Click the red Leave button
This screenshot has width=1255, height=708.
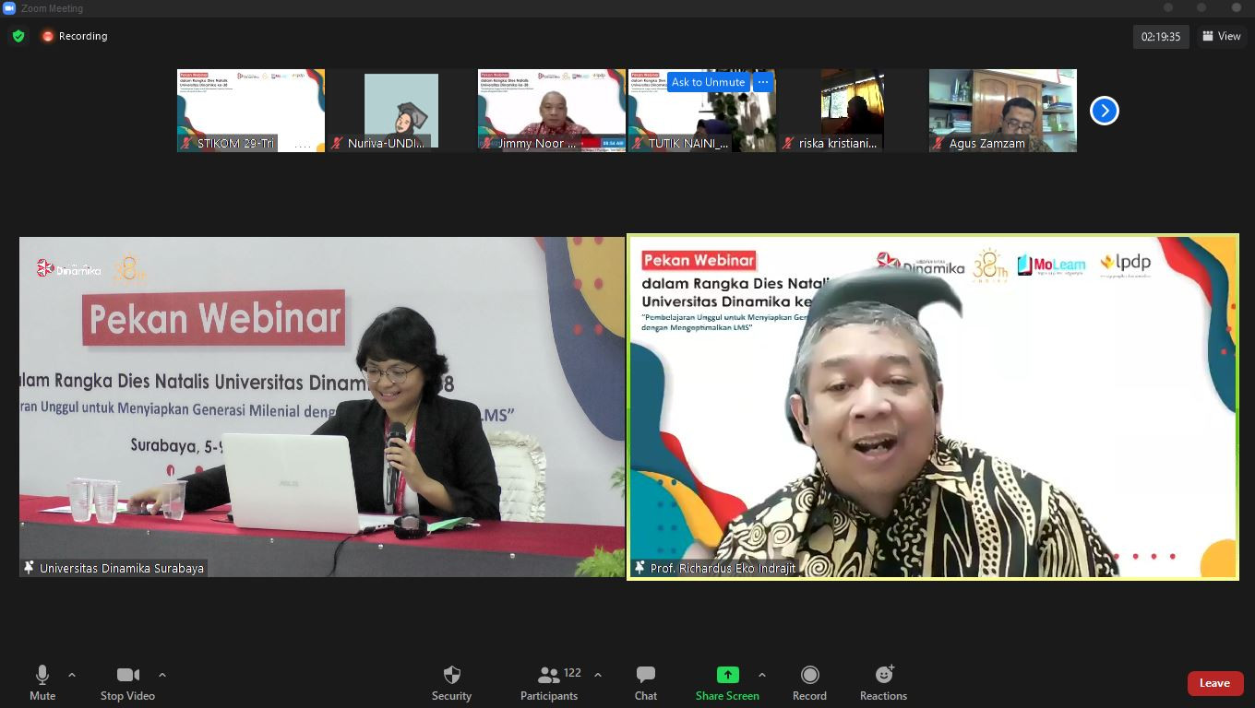click(x=1213, y=683)
